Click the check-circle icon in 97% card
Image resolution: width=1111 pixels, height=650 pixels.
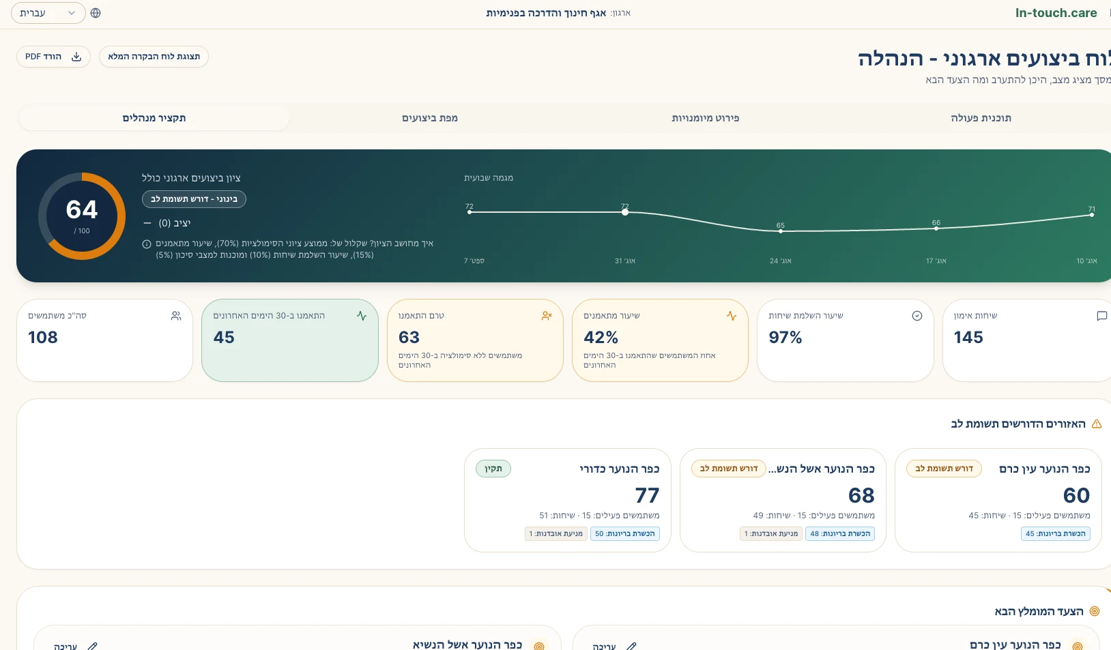point(917,316)
